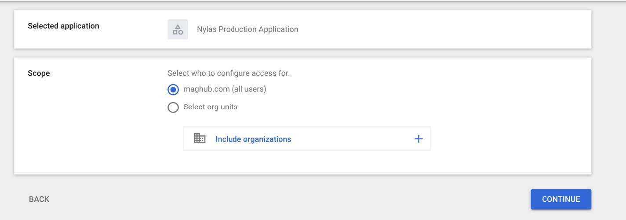Click the Nylas Production Application name
Screen dimensions: 626x220
247,29
